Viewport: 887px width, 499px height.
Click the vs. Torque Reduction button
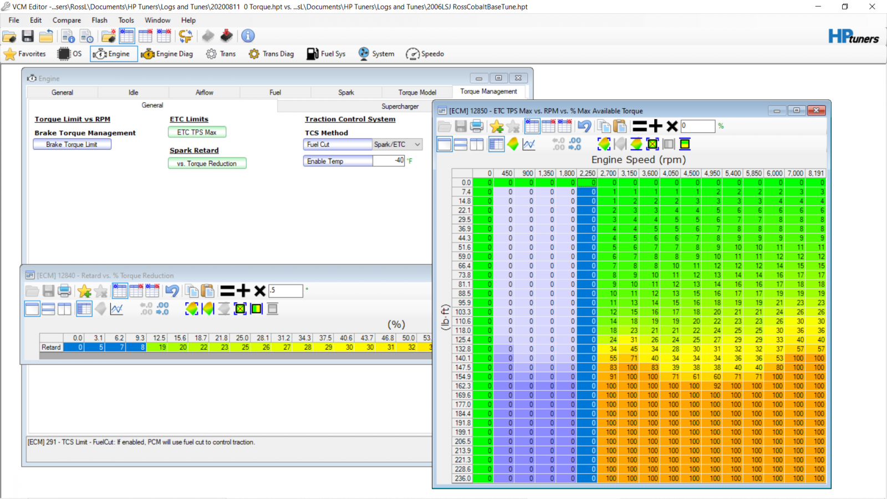(207, 164)
